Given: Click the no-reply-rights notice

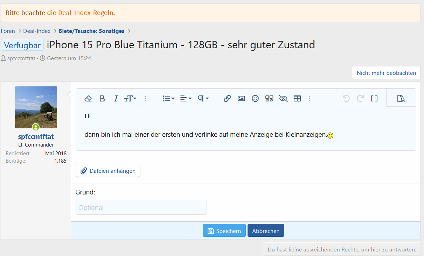Looking at the screenshot, I should [x=342, y=250].
